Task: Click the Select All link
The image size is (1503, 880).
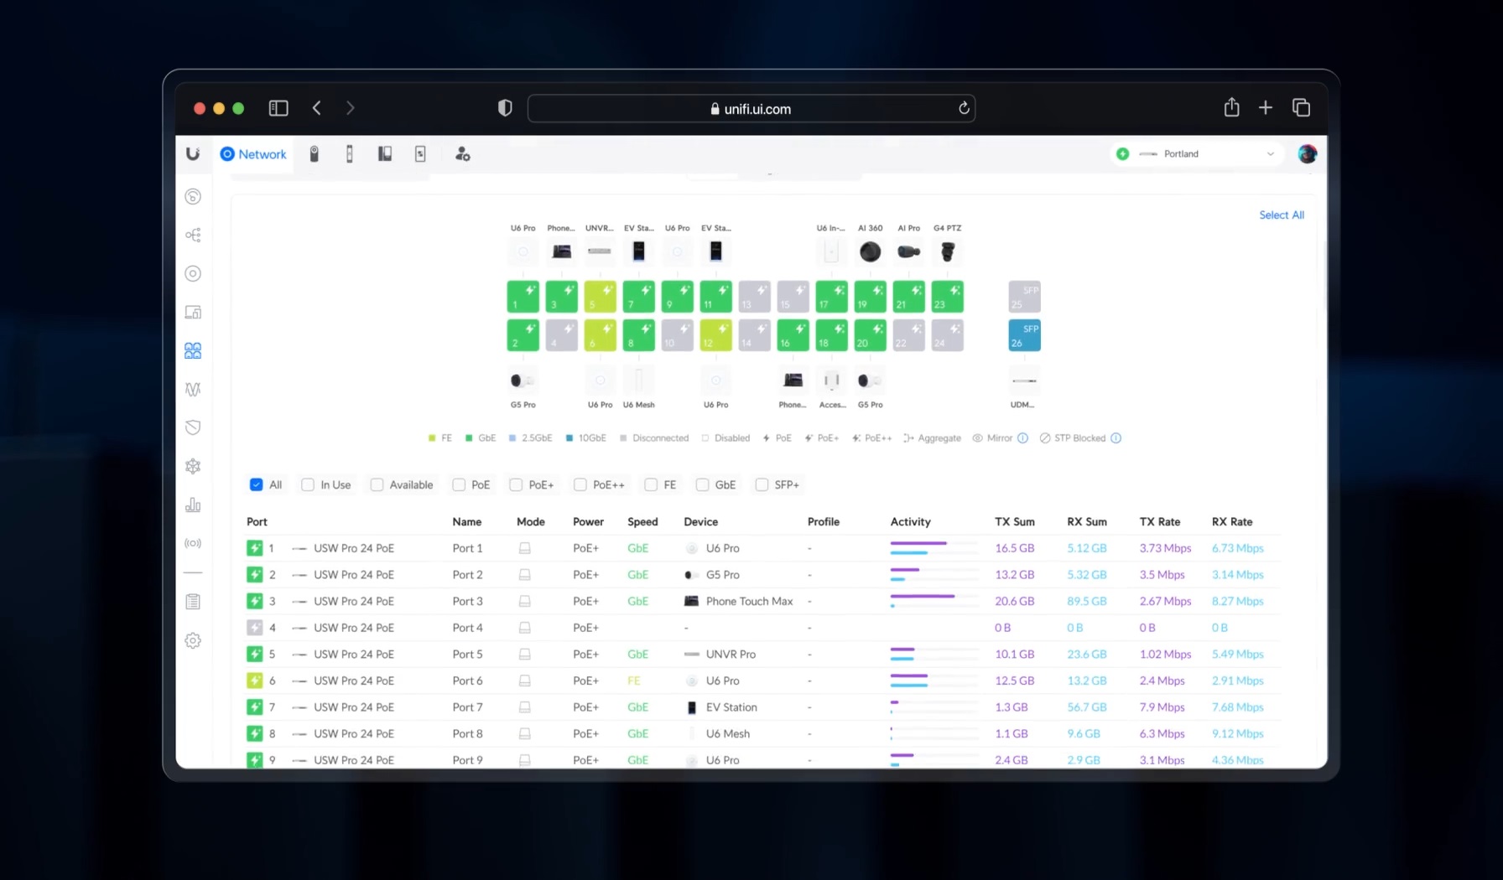Action: pos(1282,215)
